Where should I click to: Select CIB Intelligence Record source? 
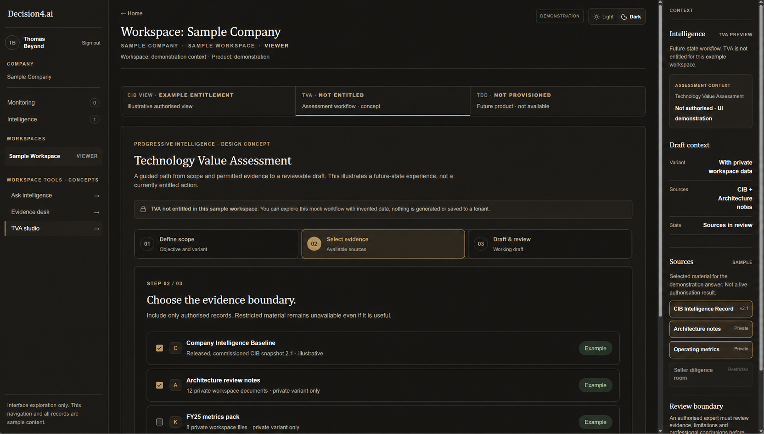pos(711,309)
